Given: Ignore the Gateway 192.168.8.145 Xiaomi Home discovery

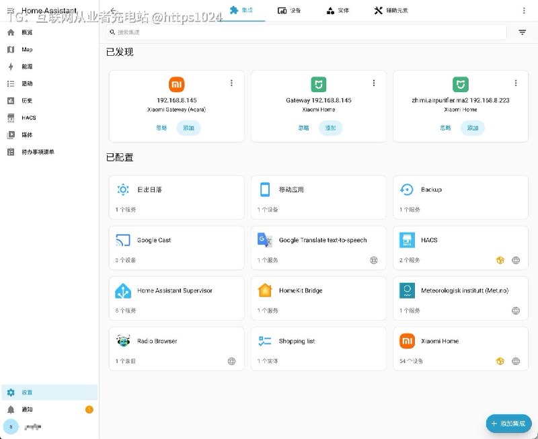Looking at the screenshot, I should click(304, 128).
